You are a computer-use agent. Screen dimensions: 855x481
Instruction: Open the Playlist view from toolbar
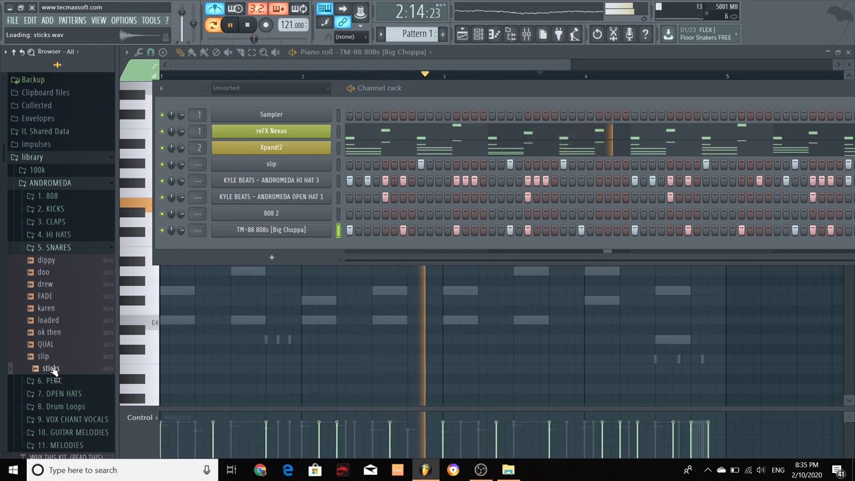coord(462,34)
